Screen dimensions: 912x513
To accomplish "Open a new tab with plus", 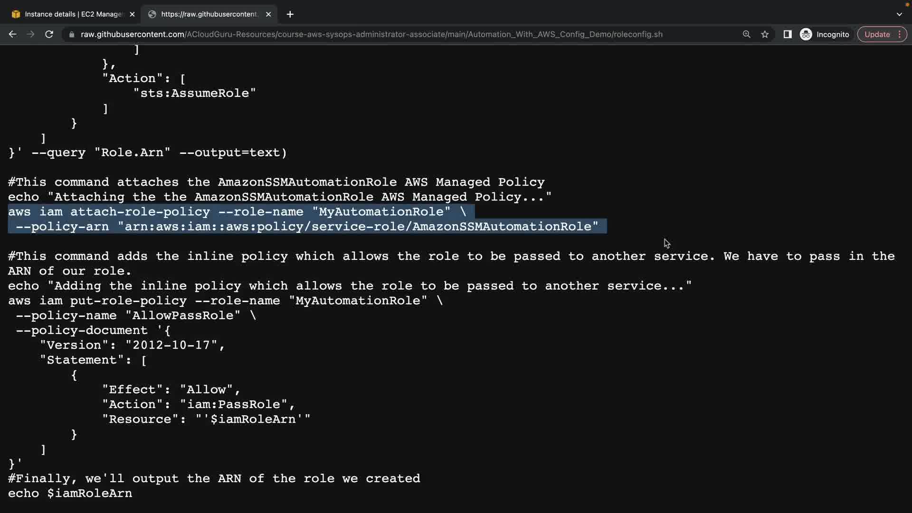I will pyautogui.click(x=290, y=14).
